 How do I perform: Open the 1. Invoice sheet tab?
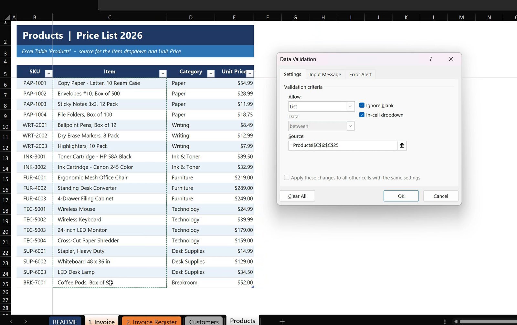pyautogui.click(x=101, y=321)
